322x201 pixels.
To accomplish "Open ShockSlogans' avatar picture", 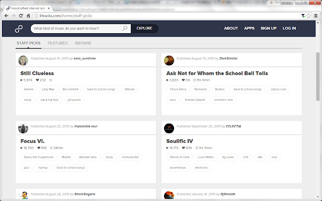I will click(23, 195).
